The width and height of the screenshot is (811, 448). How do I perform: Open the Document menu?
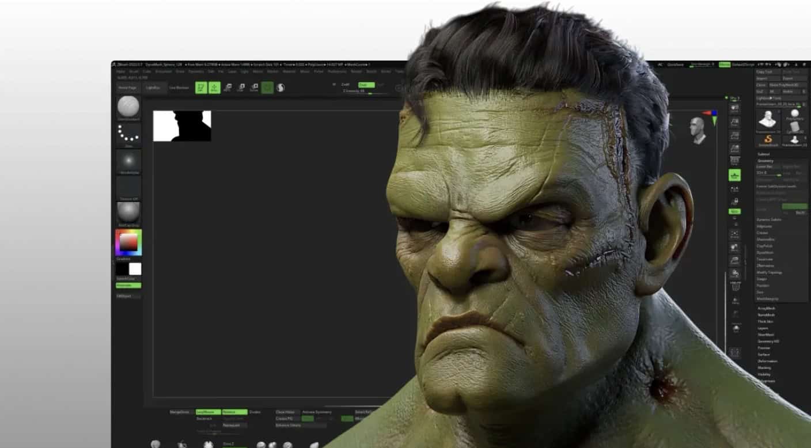163,71
